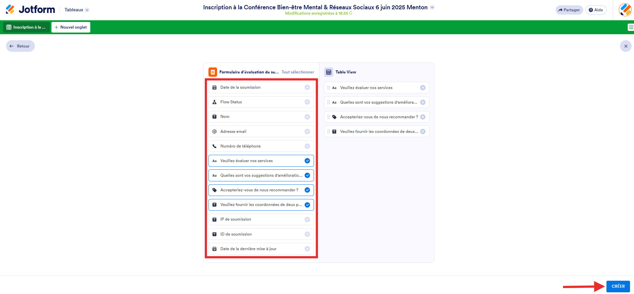Remove Veuillez évaluer nos services from Table View
Viewport: 634px width, 294px height.
(423, 88)
